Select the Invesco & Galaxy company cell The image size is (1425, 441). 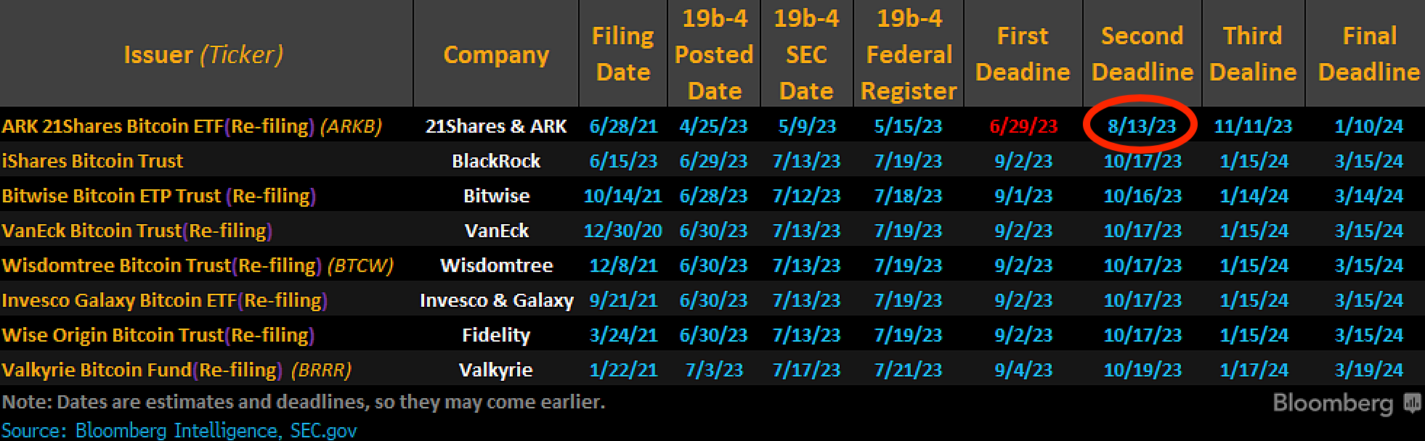(x=496, y=300)
